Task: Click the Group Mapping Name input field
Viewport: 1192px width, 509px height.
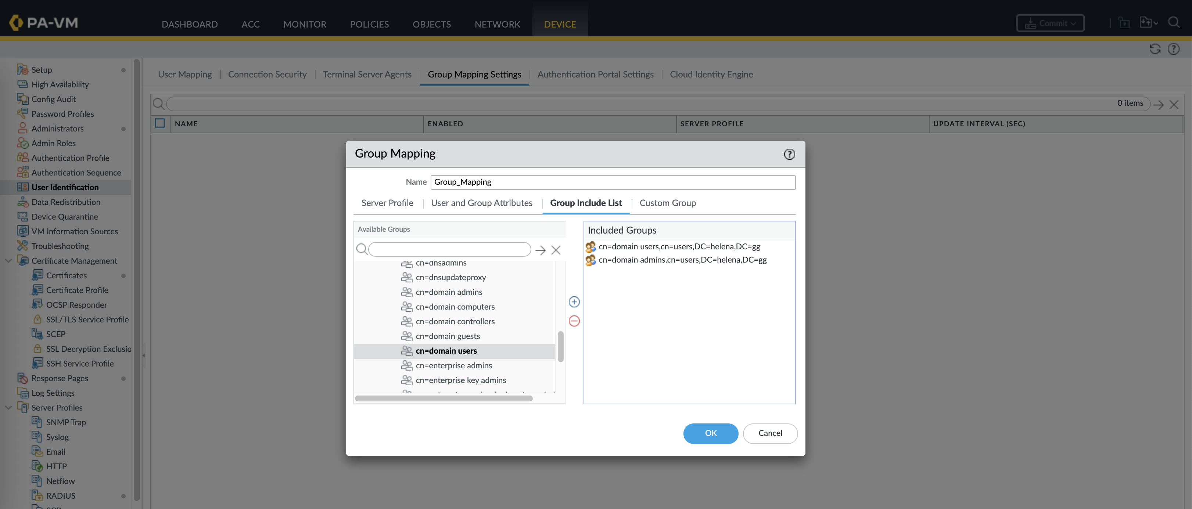Action: [612, 182]
